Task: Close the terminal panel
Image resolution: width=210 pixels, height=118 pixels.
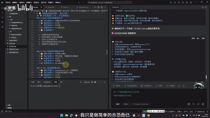Action: pyautogui.click(x=104, y=82)
